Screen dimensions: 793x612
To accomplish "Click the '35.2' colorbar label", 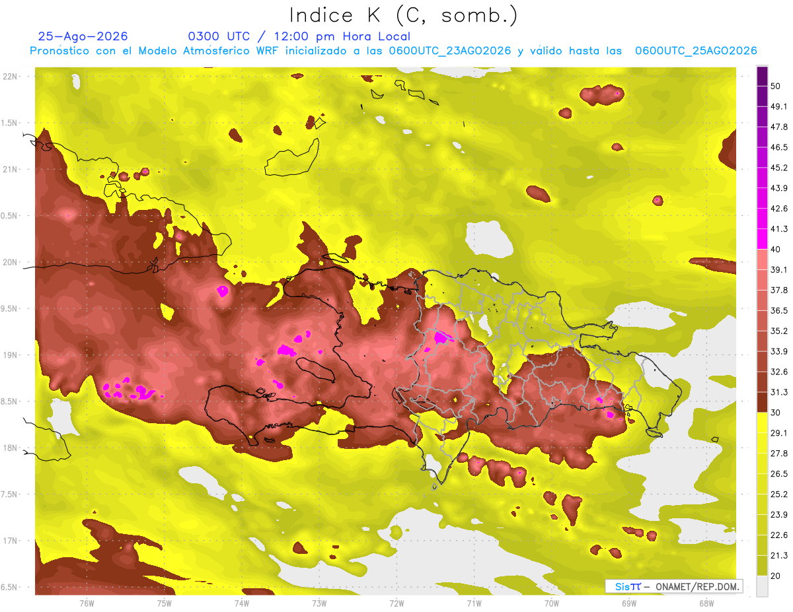I will 778,331.
